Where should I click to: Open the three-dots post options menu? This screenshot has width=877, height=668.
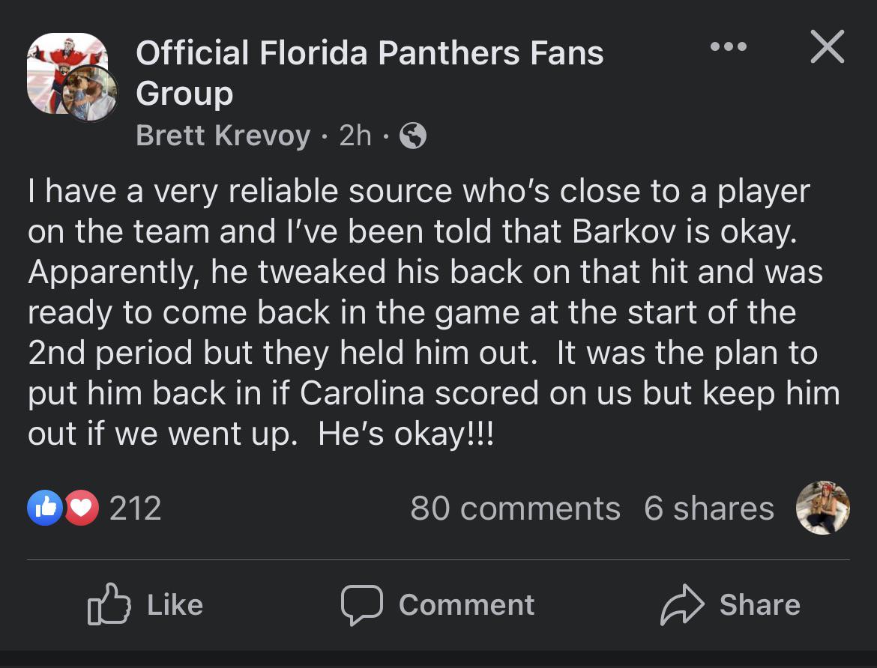tap(729, 47)
